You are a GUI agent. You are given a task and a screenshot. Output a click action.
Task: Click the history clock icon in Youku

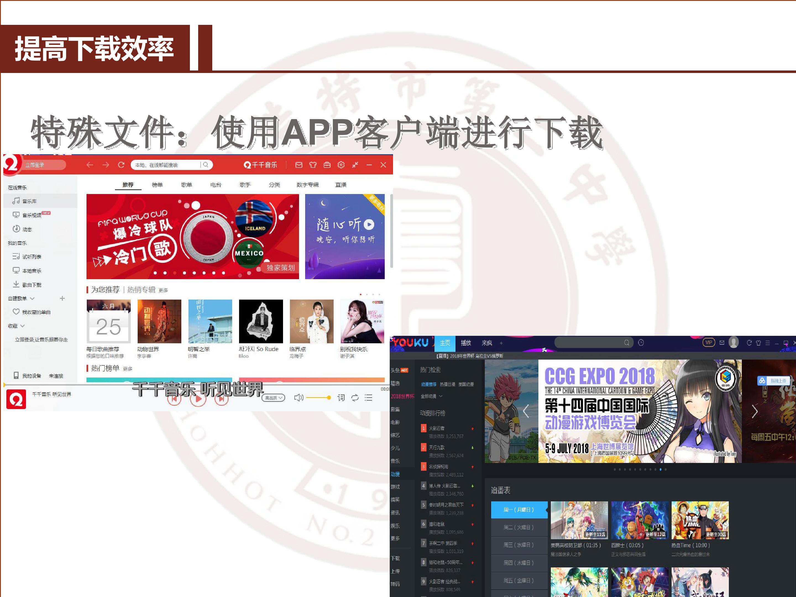tap(641, 342)
